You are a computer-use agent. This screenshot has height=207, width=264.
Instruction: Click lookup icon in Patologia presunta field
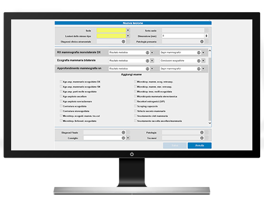click(x=202, y=42)
